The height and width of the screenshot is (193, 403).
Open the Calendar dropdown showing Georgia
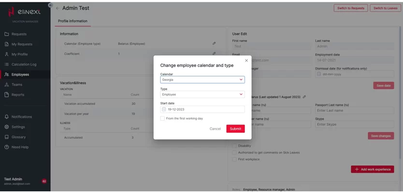(x=202, y=79)
